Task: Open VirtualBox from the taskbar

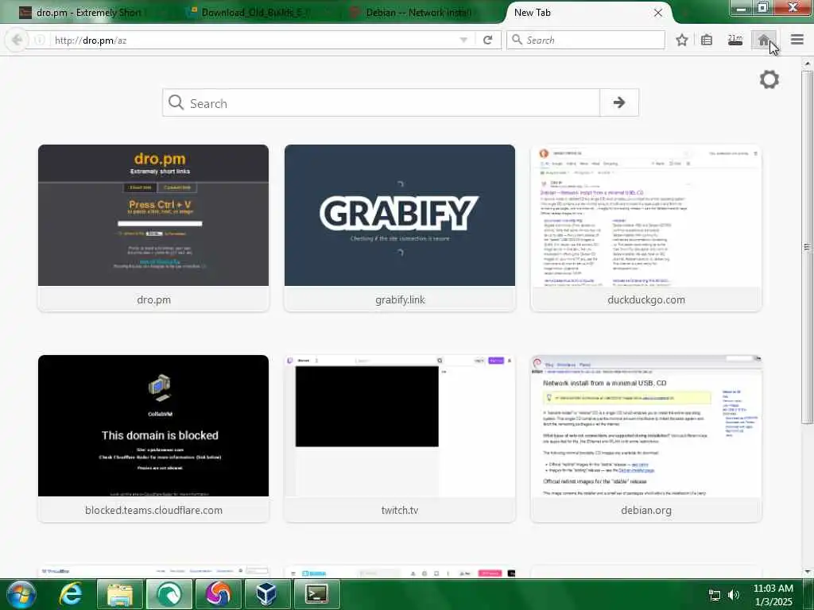Action: 267,594
